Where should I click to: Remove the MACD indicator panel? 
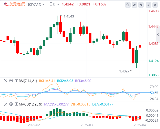[6, 104]
